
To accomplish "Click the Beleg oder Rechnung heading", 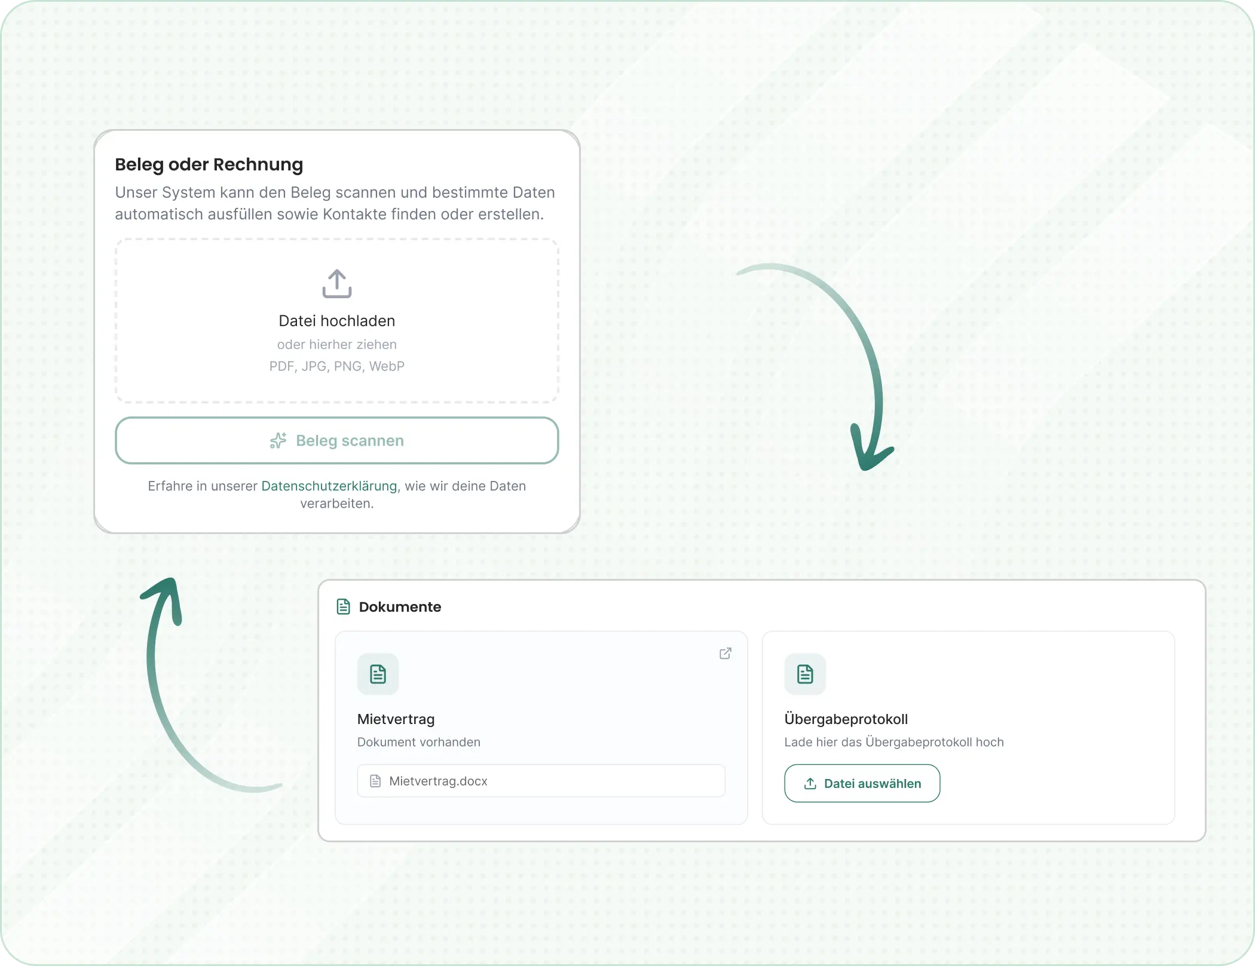I will pos(209,164).
